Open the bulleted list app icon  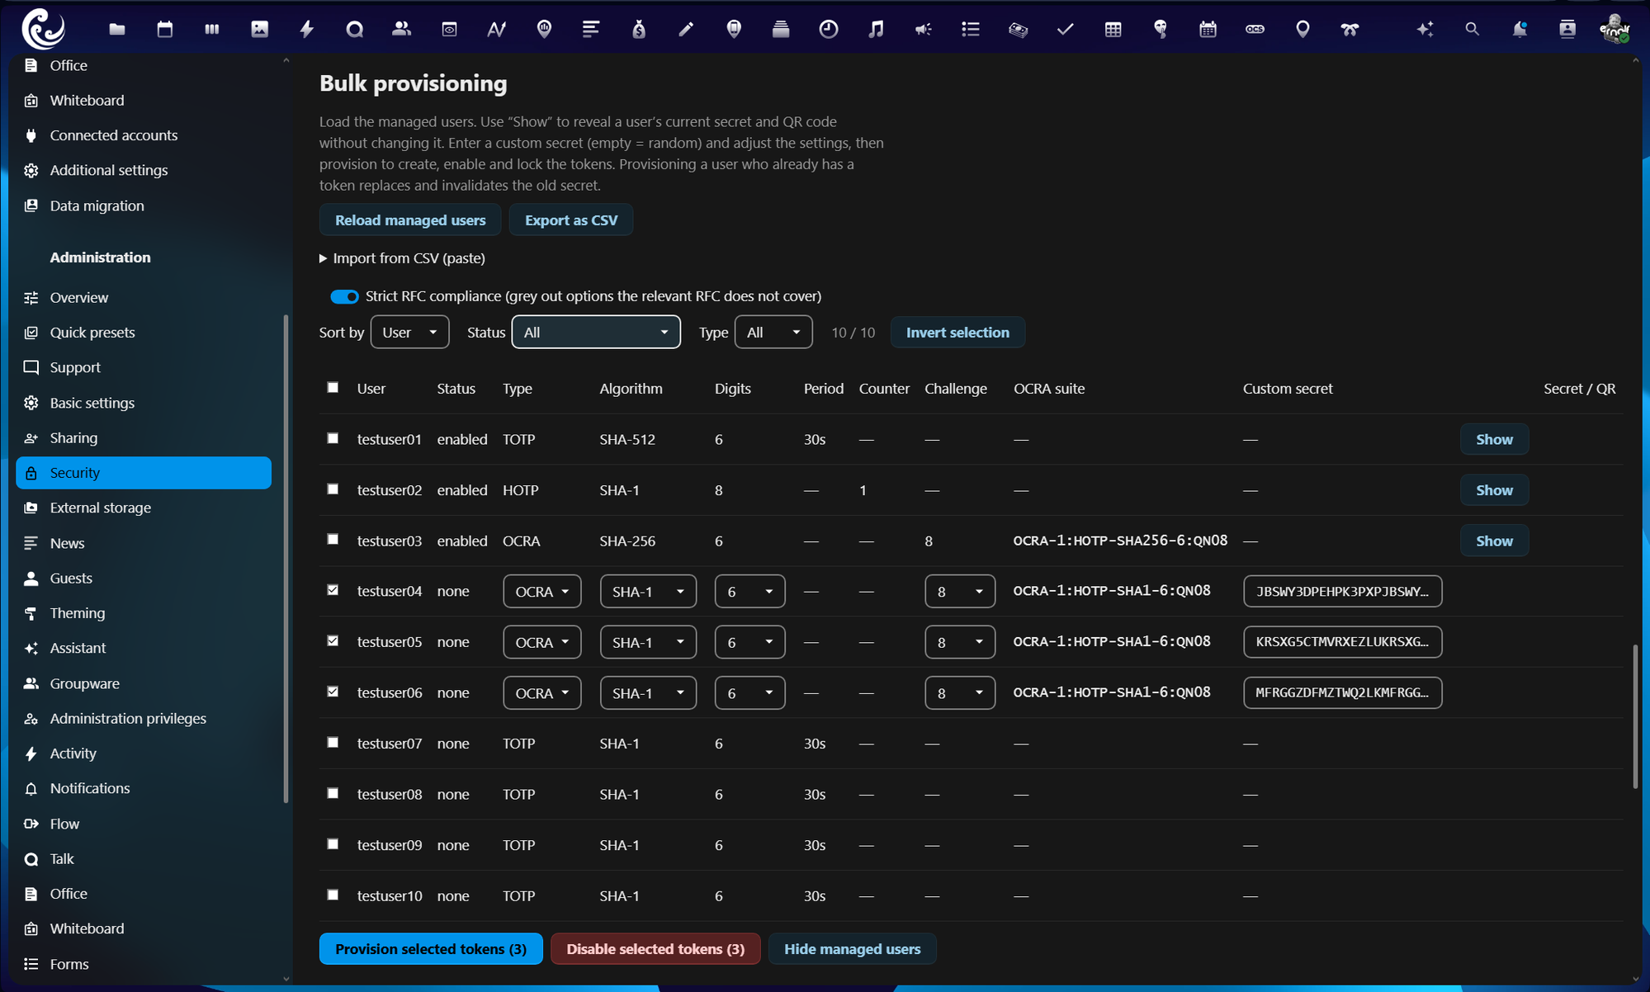971,30
